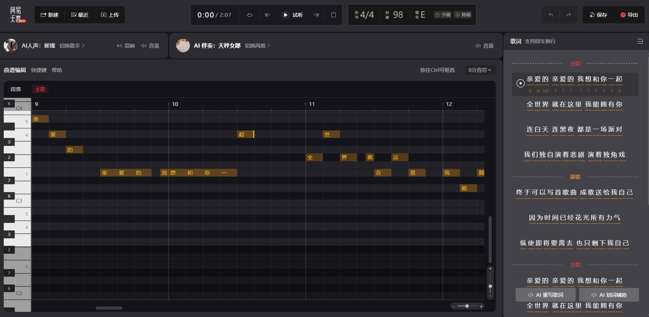The width and height of the screenshot is (649, 317).
Task: Redo action with forward arrow
Action: pos(568,15)
